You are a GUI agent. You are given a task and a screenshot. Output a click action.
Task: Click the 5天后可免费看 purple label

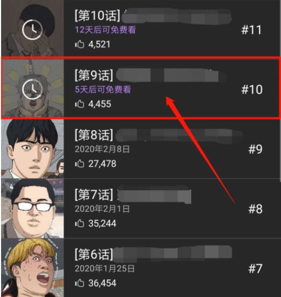(103, 90)
